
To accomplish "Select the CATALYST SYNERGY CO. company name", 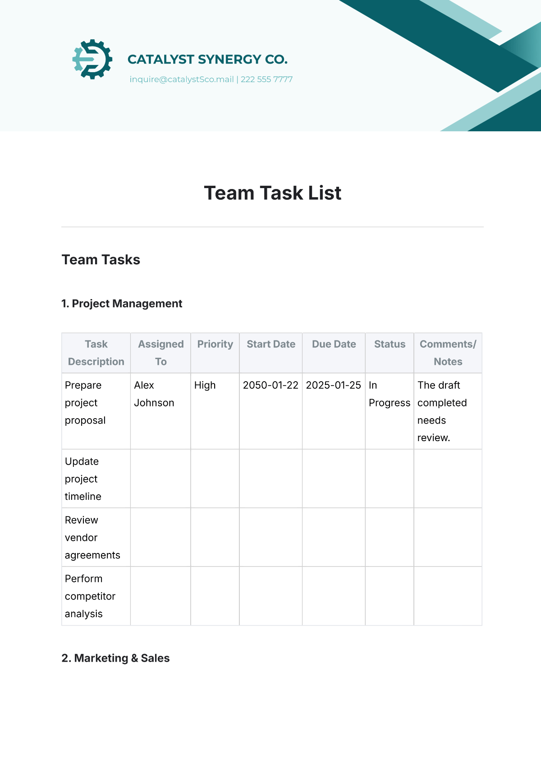I will [207, 60].
